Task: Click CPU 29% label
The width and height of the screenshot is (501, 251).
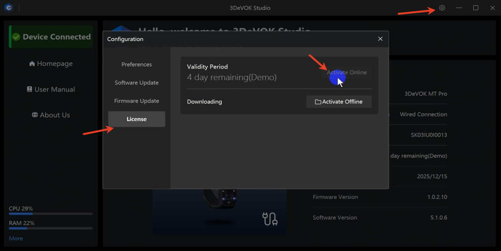Action: coord(21,209)
